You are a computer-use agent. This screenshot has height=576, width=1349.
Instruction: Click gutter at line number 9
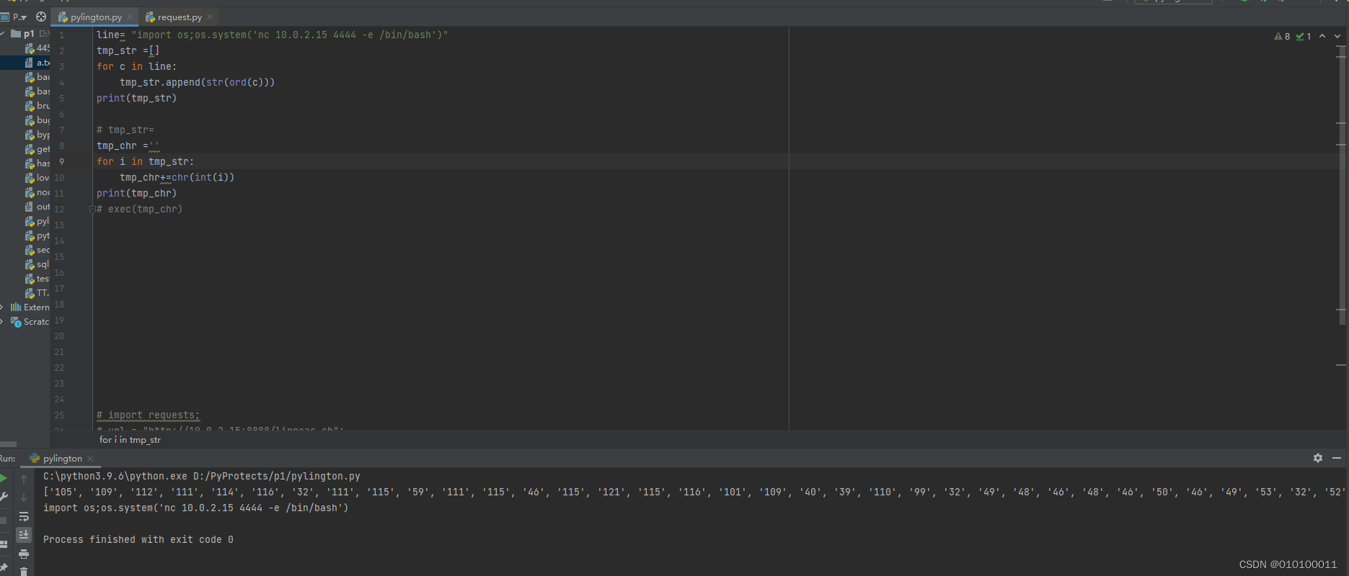pos(61,162)
